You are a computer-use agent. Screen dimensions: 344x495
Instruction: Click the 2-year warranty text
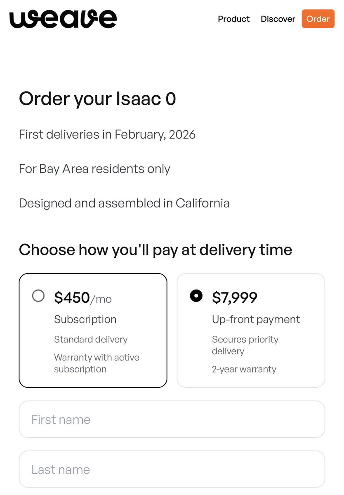[x=244, y=369]
